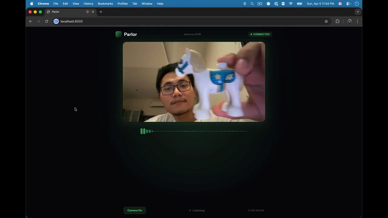388x218 pixels.
Task: Open the Chrome profile avatar
Action: (x=349, y=21)
